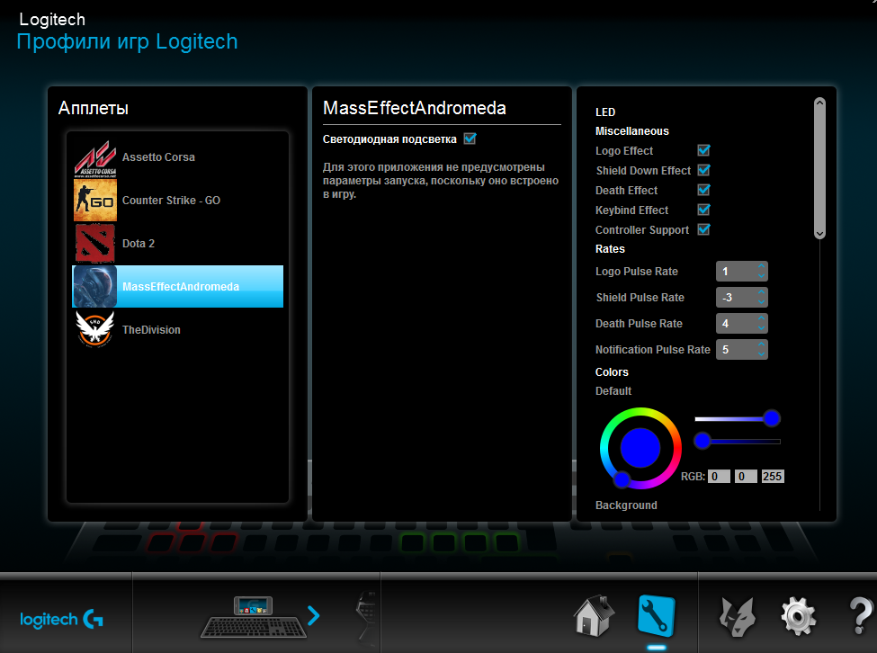Screen dimensions: 877x653
Task: Click the upper saturation slider handle
Action: click(x=772, y=418)
